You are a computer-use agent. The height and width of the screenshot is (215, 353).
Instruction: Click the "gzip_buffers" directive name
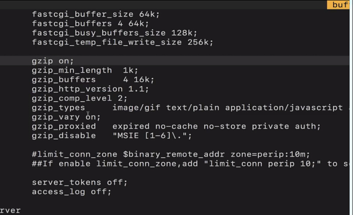64,79
